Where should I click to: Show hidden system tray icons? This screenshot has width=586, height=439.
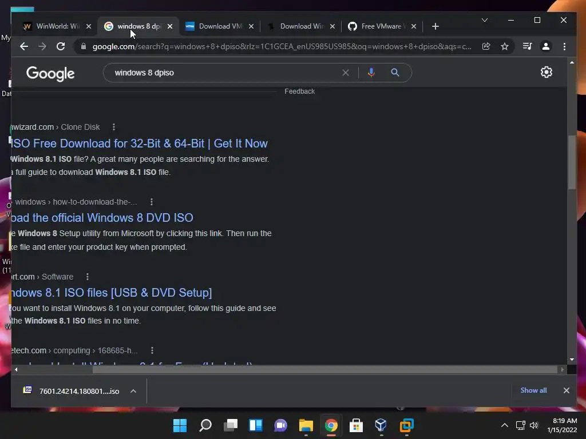coord(505,425)
